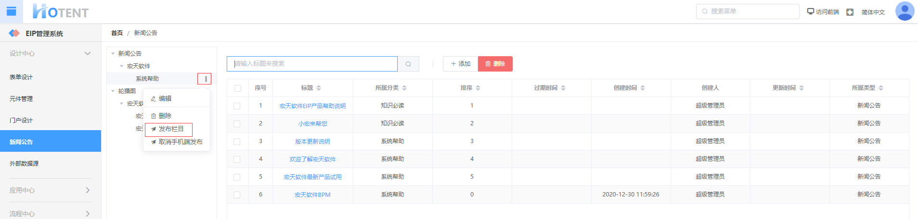Select 编辑 in the context menu
918x219 pixels.
click(165, 98)
